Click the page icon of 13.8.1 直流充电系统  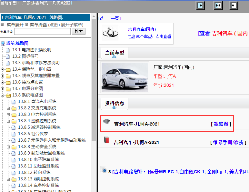coord(14,102)
